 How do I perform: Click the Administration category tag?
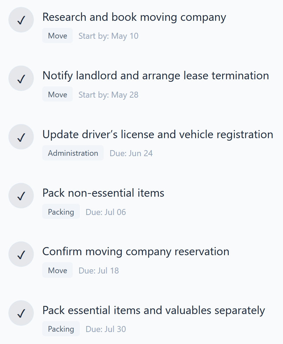(x=73, y=153)
